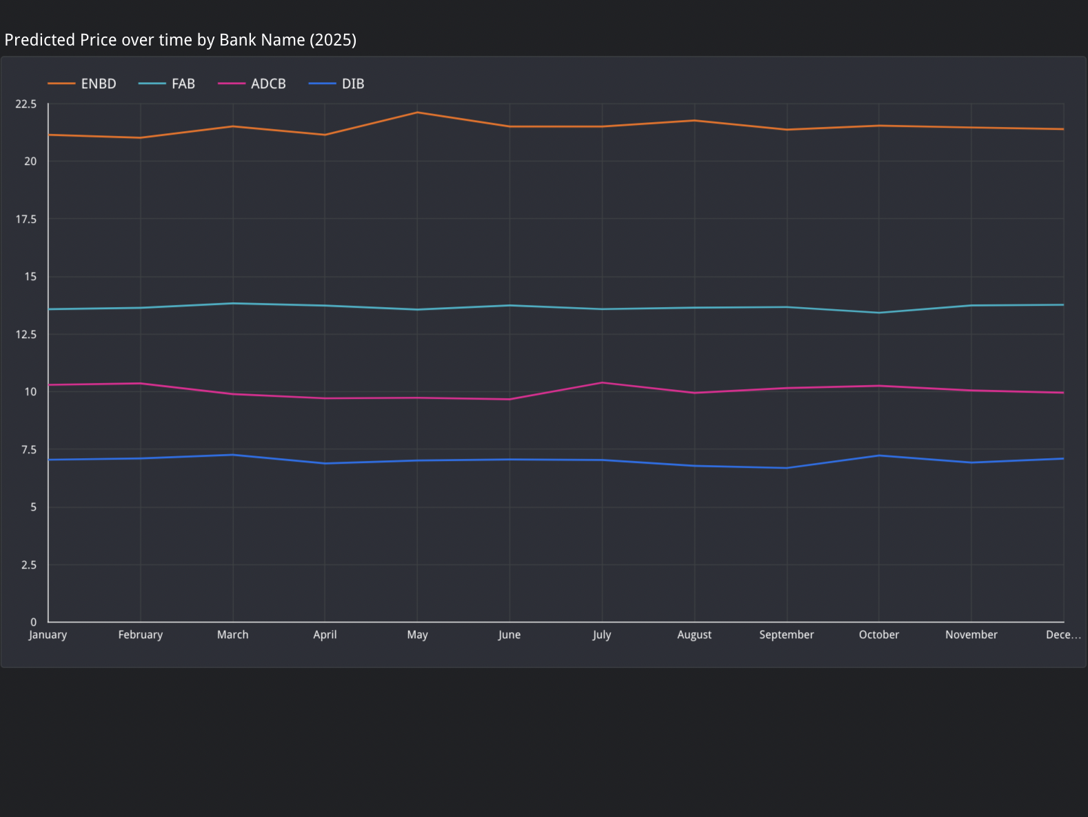Toggle the DIB legend entry
This screenshot has height=817, width=1088.
[x=336, y=83]
